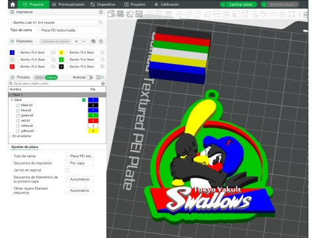Switch to the Preparar tab
317x238 pixels.
pyautogui.click(x=34, y=5)
